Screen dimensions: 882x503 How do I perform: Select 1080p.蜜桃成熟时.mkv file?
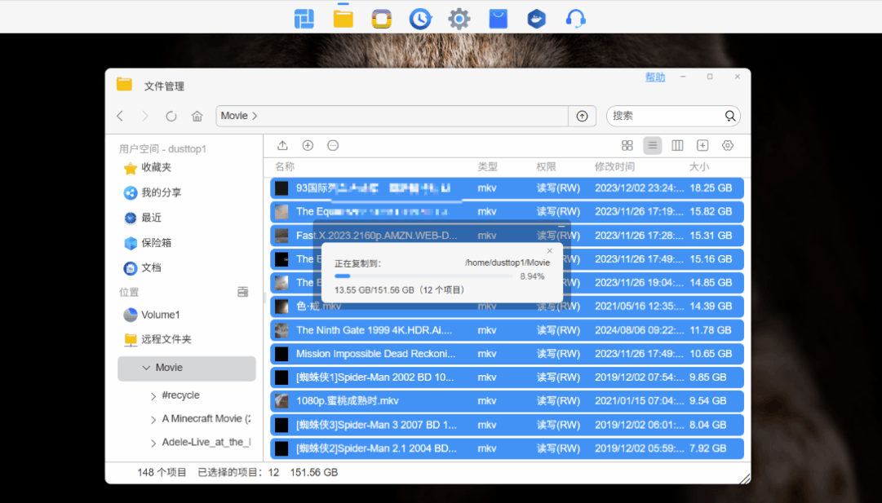(507, 401)
